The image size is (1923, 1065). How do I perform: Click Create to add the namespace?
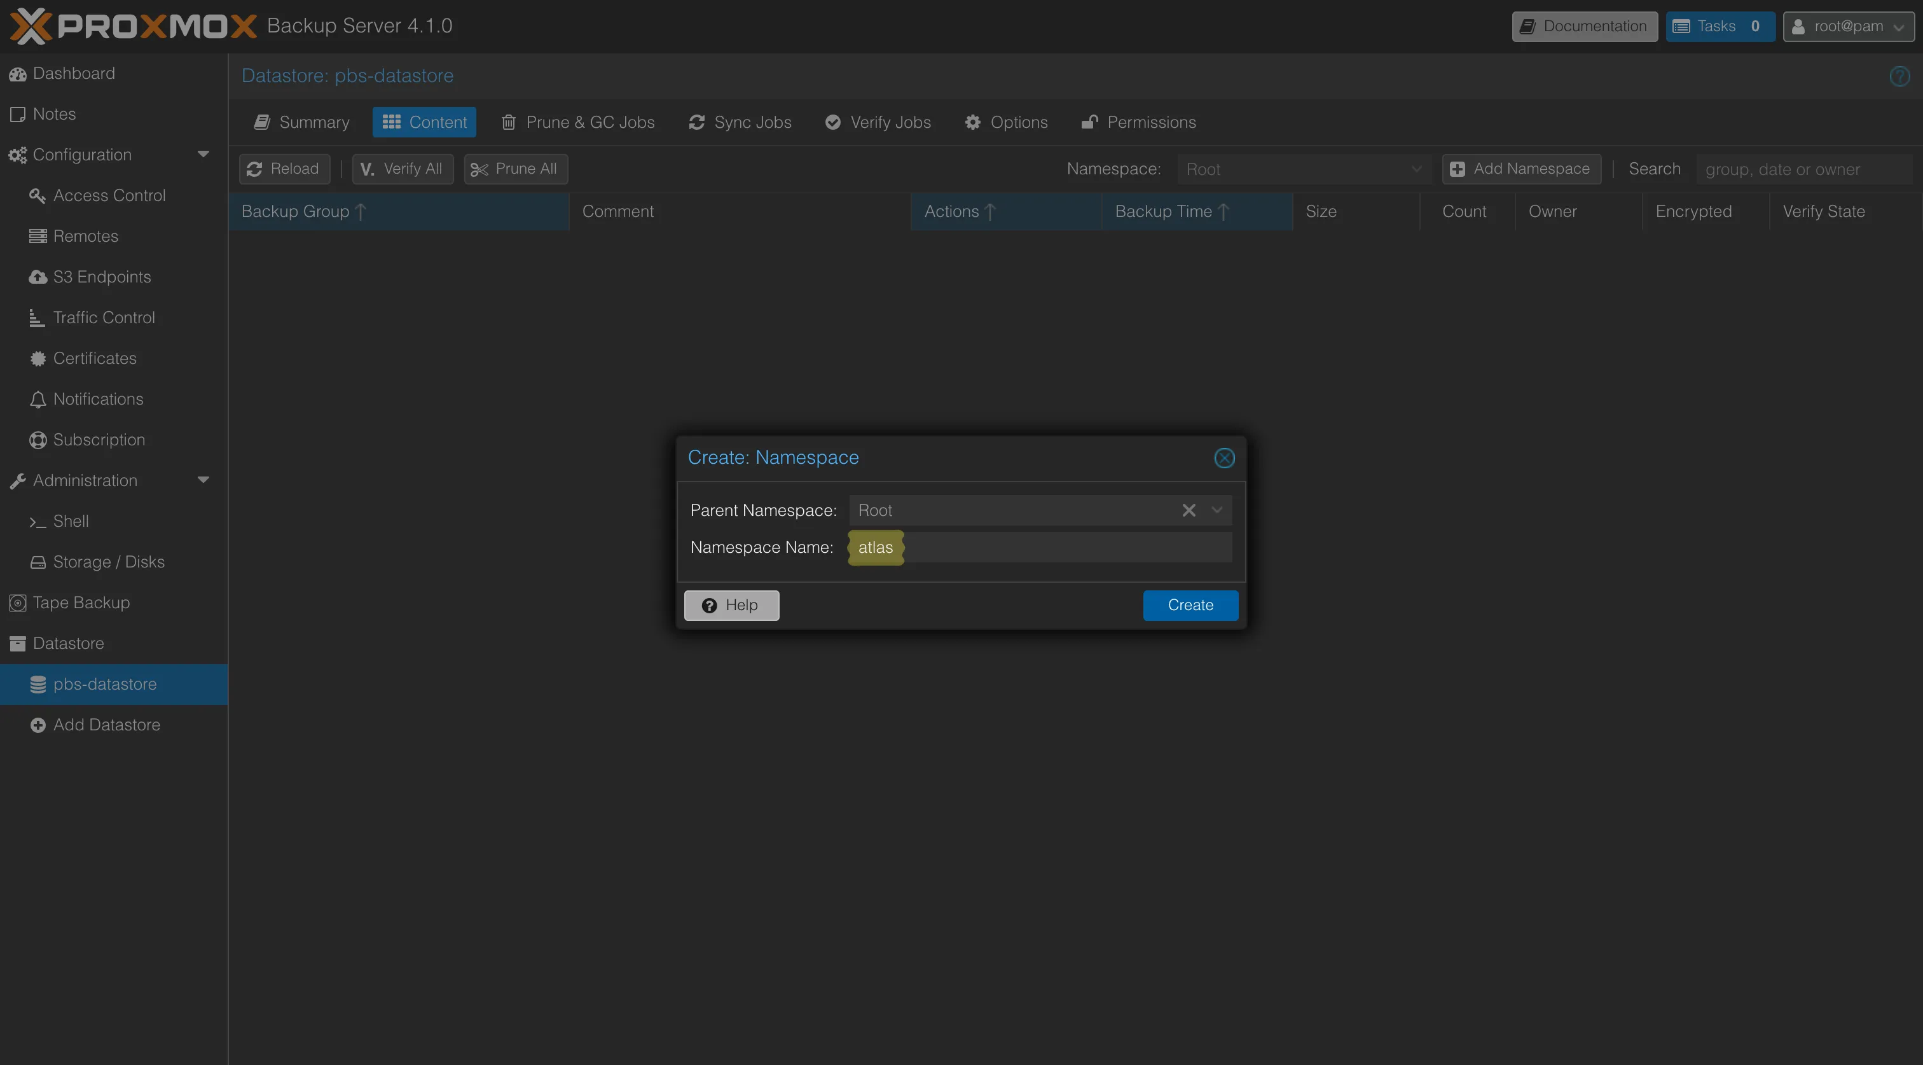coord(1190,605)
